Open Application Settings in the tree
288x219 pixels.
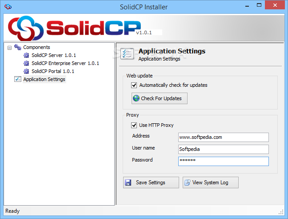click(44, 79)
